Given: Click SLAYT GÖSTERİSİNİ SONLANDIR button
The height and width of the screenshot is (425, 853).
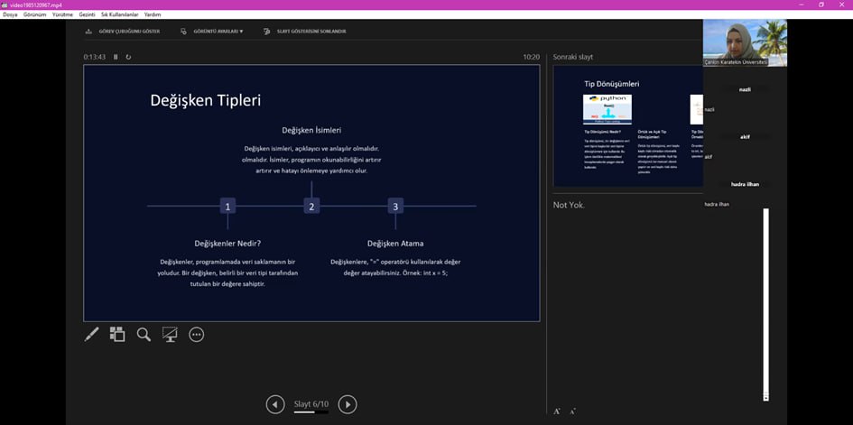Looking at the screenshot, I should click(305, 32).
